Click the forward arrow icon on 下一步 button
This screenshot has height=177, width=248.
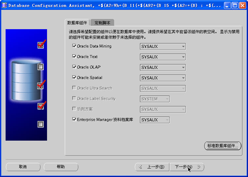(x=199, y=167)
